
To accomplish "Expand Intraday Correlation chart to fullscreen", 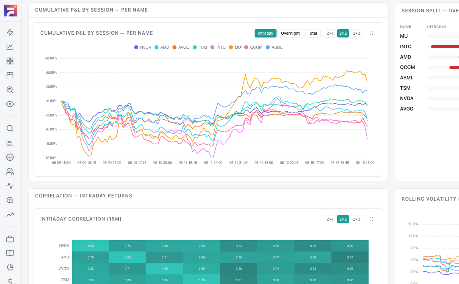I will (371, 219).
